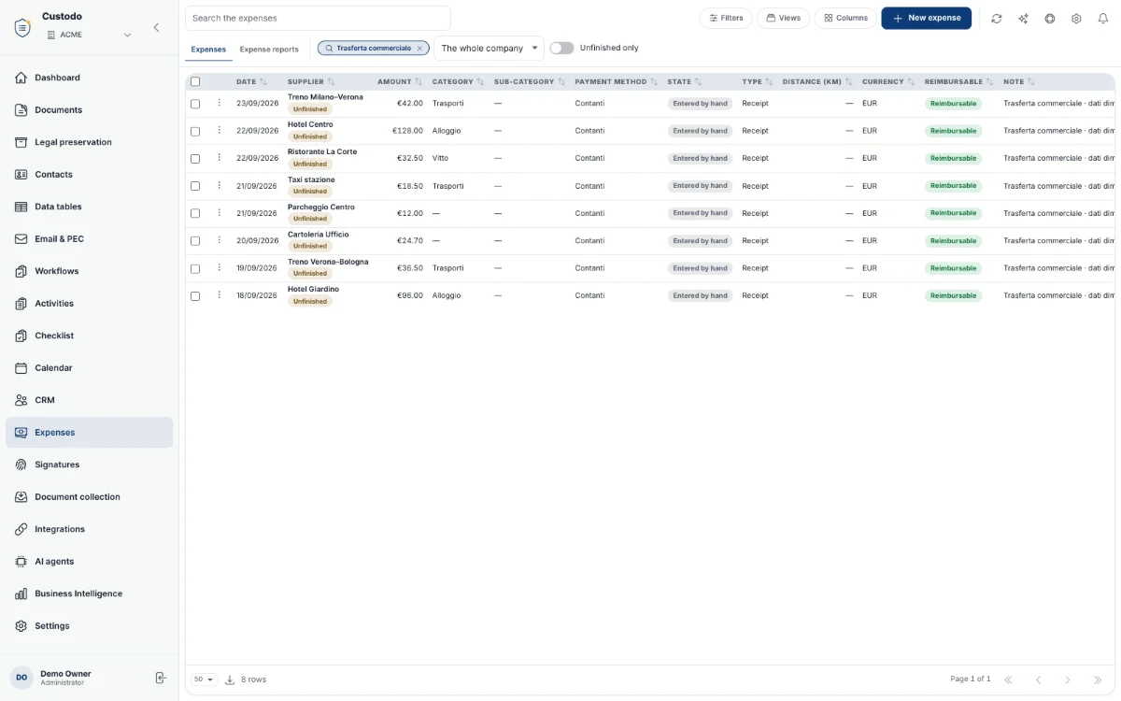The width and height of the screenshot is (1121, 701).
Task: Check the Hotel Giardino row
Action: 195,295
